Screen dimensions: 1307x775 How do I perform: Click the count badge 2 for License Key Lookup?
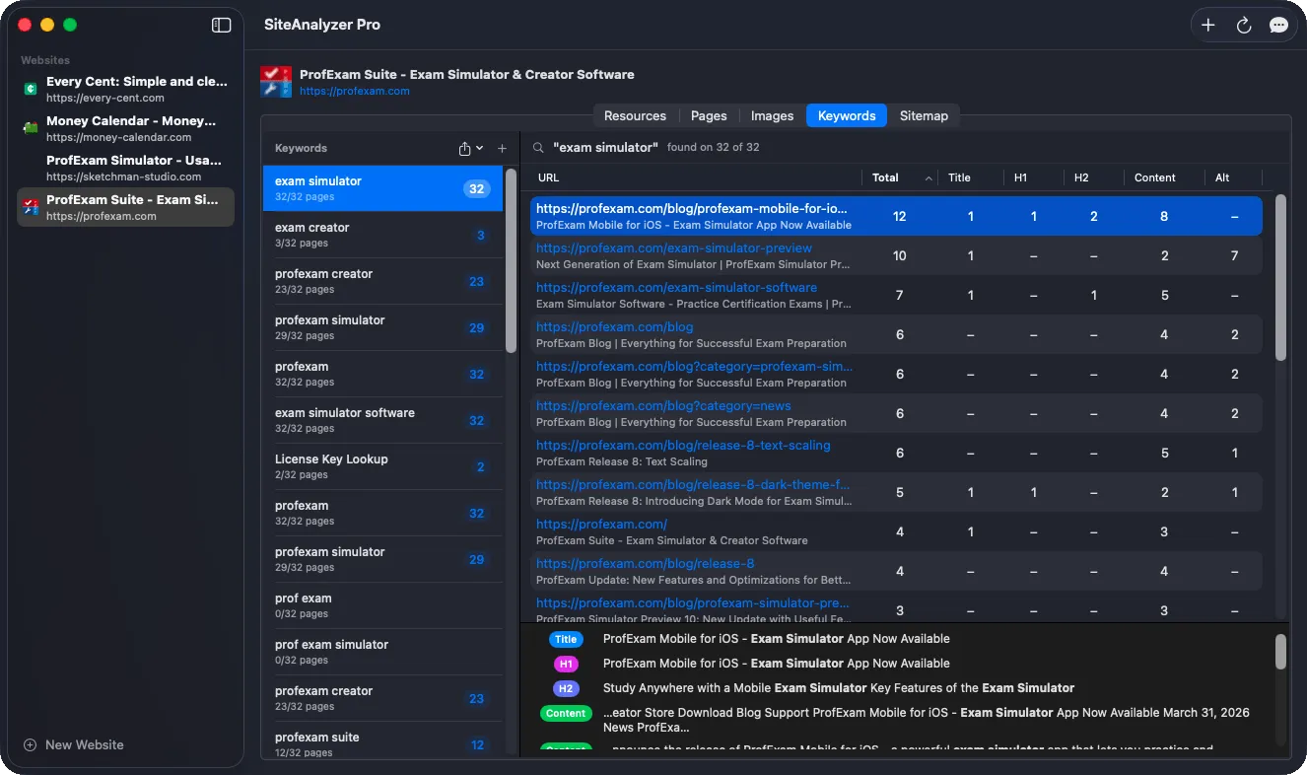(480, 467)
